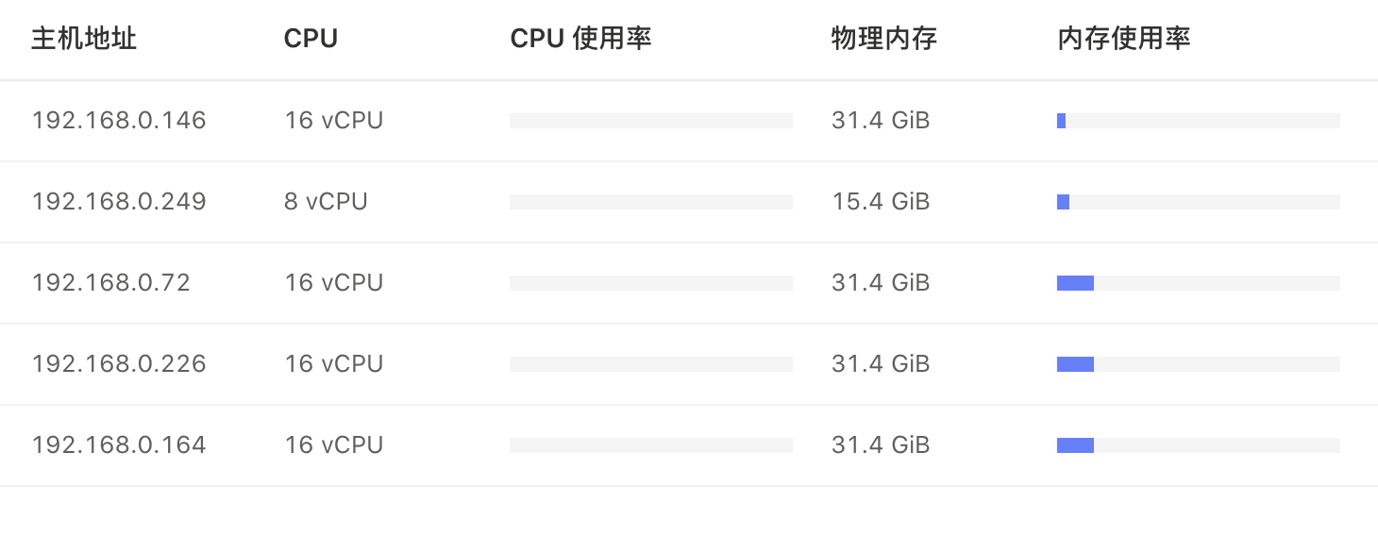This screenshot has width=1378, height=536.
Task: Select host address 192.168.0.72
Action: pos(111,283)
